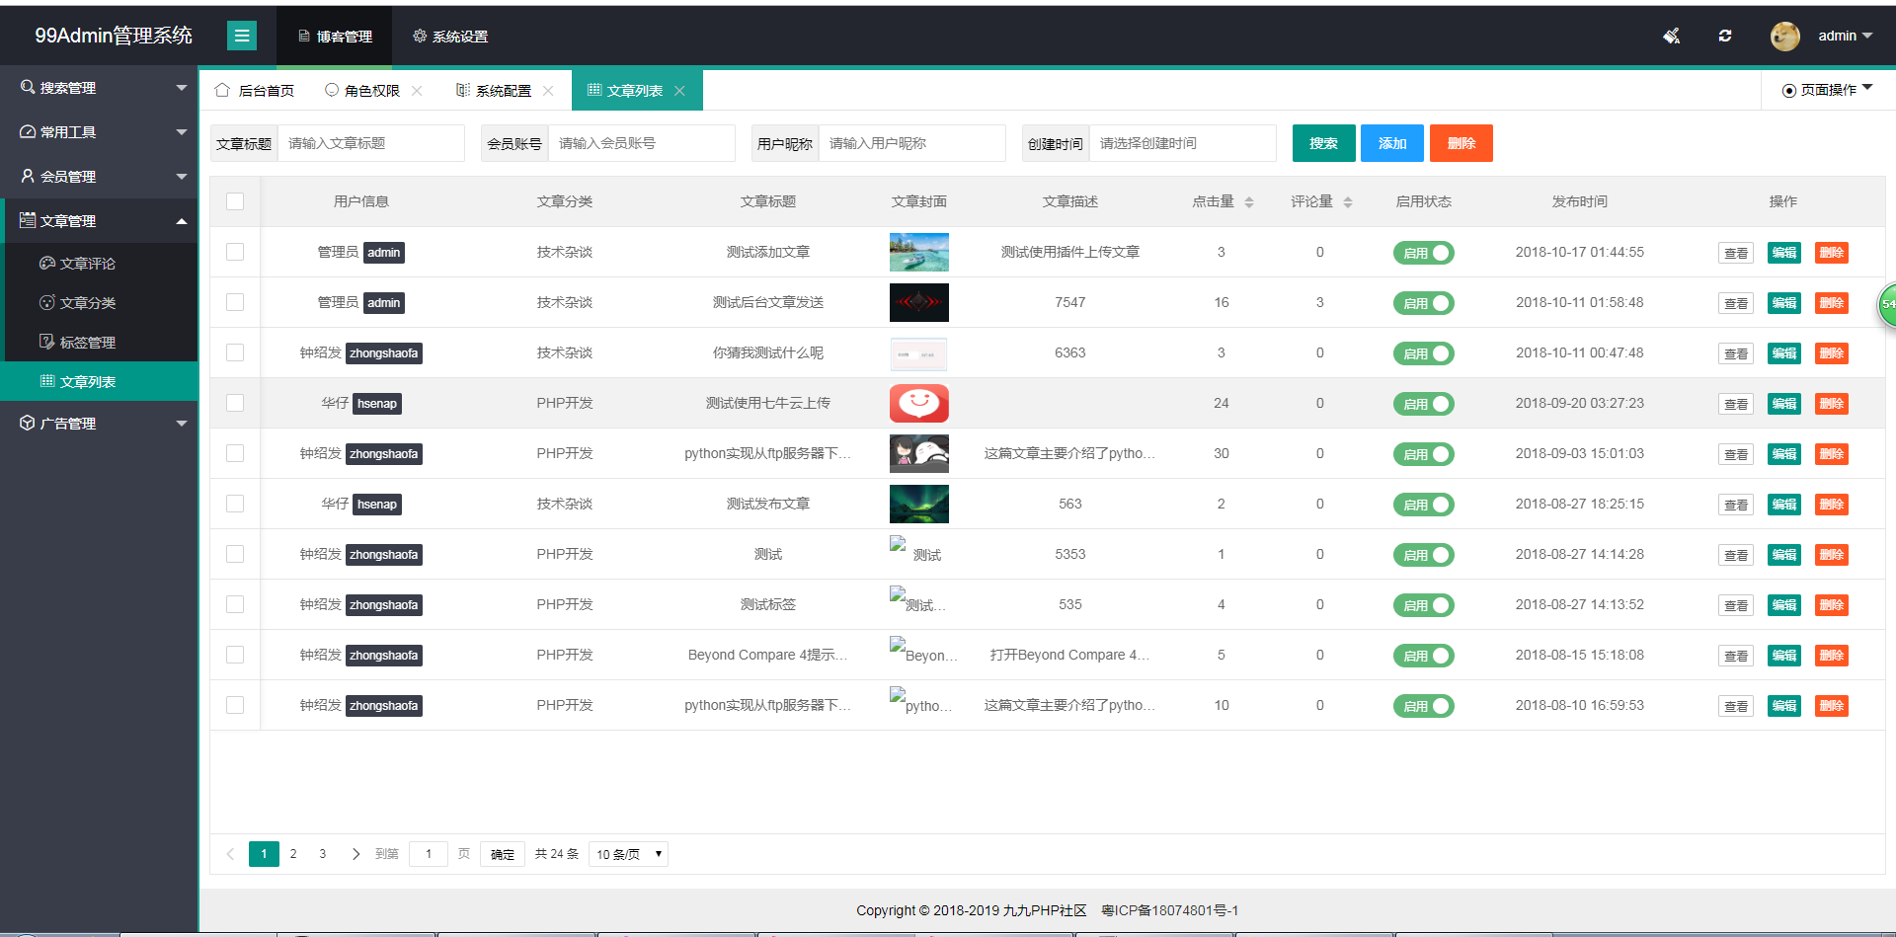Click the 文章标题 search input field
This screenshot has width=1896, height=937.
tap(370, 143)
